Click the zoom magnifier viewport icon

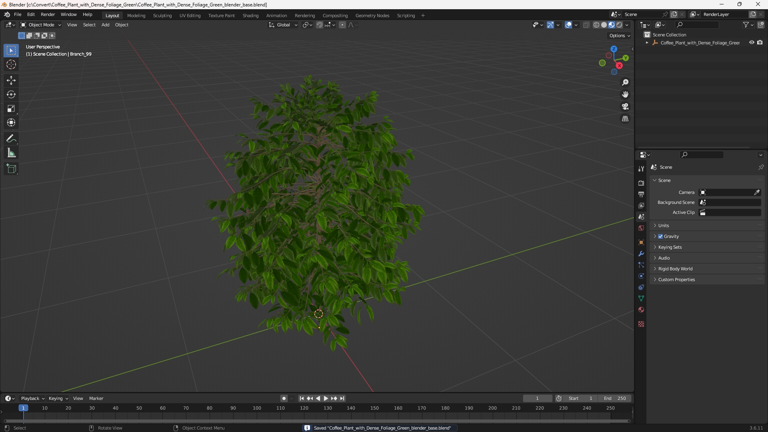[x=625, y=82]
